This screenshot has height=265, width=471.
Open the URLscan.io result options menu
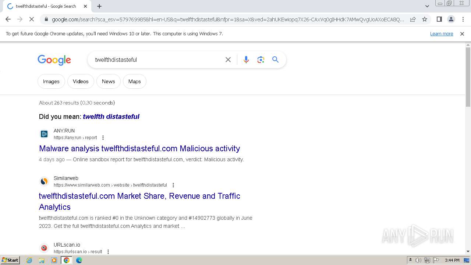pyautogui.click(x=108, y=252)
